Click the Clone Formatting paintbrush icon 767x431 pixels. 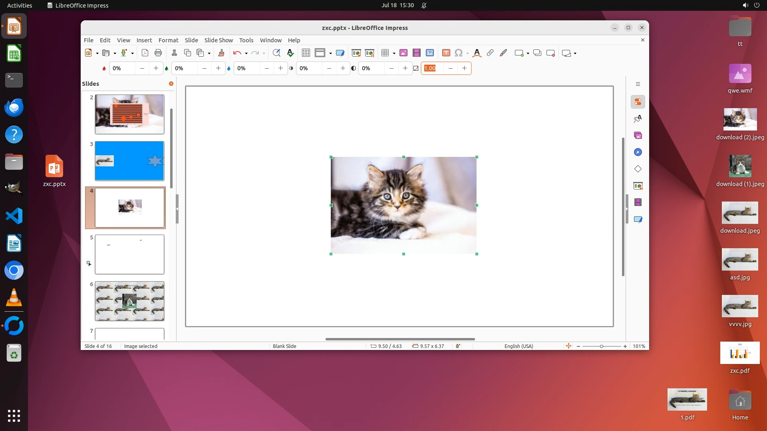click(x=221, y=53)
